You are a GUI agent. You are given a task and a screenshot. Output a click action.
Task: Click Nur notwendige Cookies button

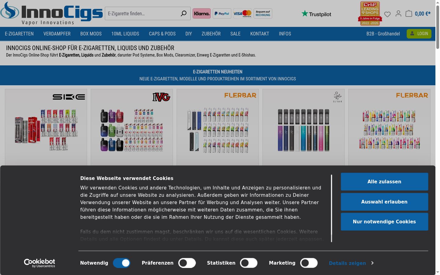(x=384, y=222)
